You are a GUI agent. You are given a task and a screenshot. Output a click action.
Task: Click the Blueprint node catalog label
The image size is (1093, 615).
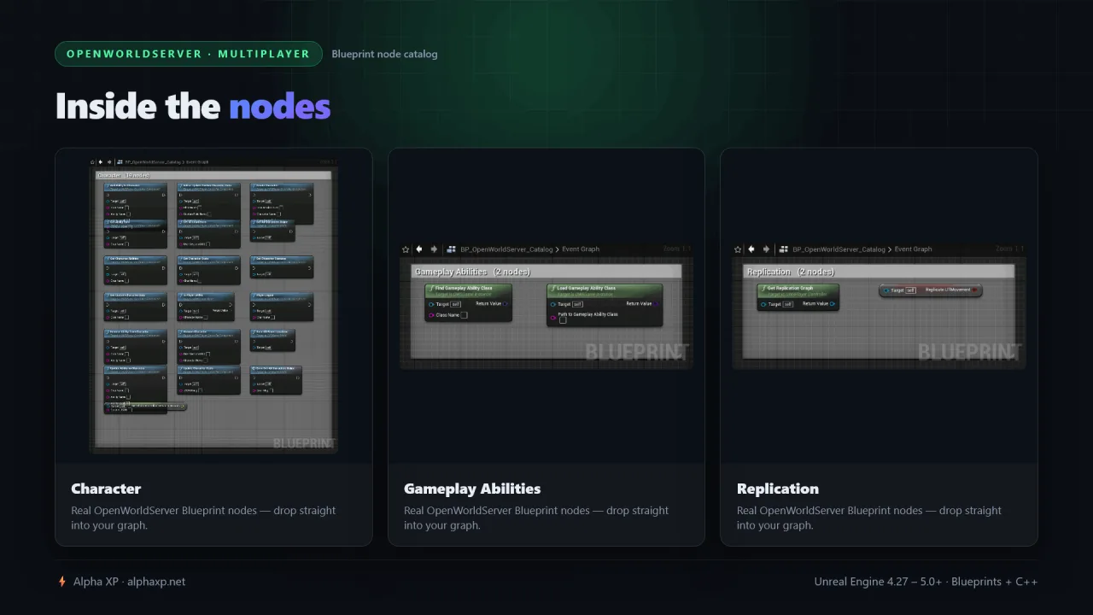click(x=384, y=54)
